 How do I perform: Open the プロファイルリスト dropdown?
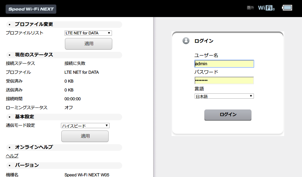point(88,33)
